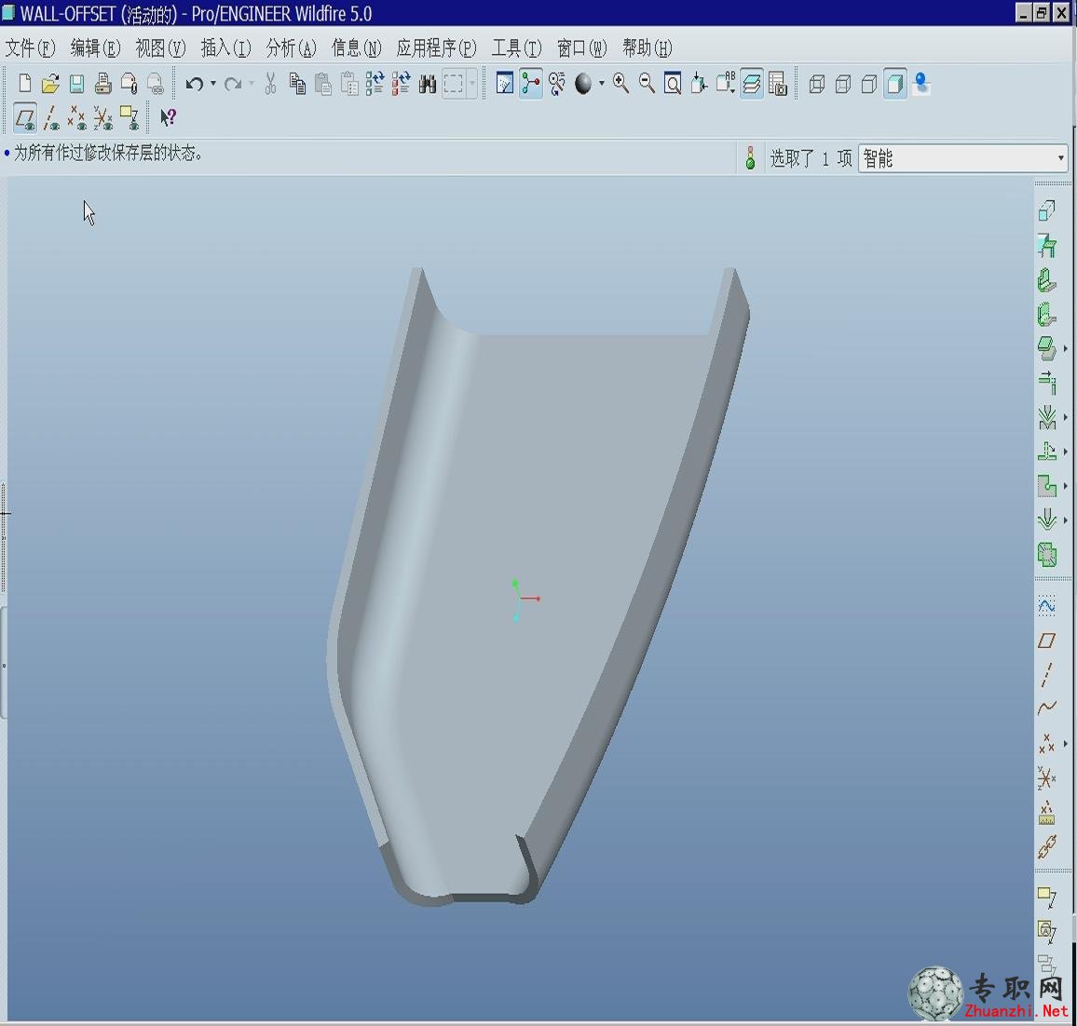Open the Find tool with binoculars icon
Image resolution: width=1077 pixels, height=1026 pixels.
(x=428, y=84)
